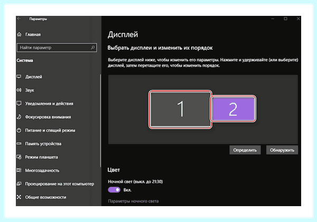The image size is (317, 222).
Task: Click the multitasking icon beside Многозадачность
Action: pos(19,170)
